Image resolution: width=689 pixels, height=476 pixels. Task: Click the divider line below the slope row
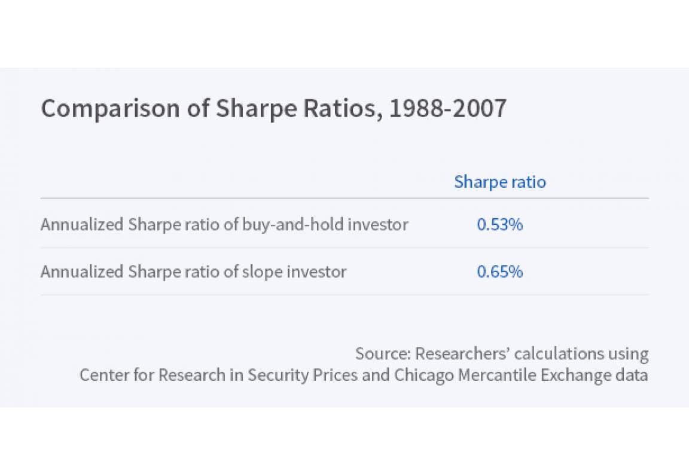pyautogui.click(x=344, y=295)
